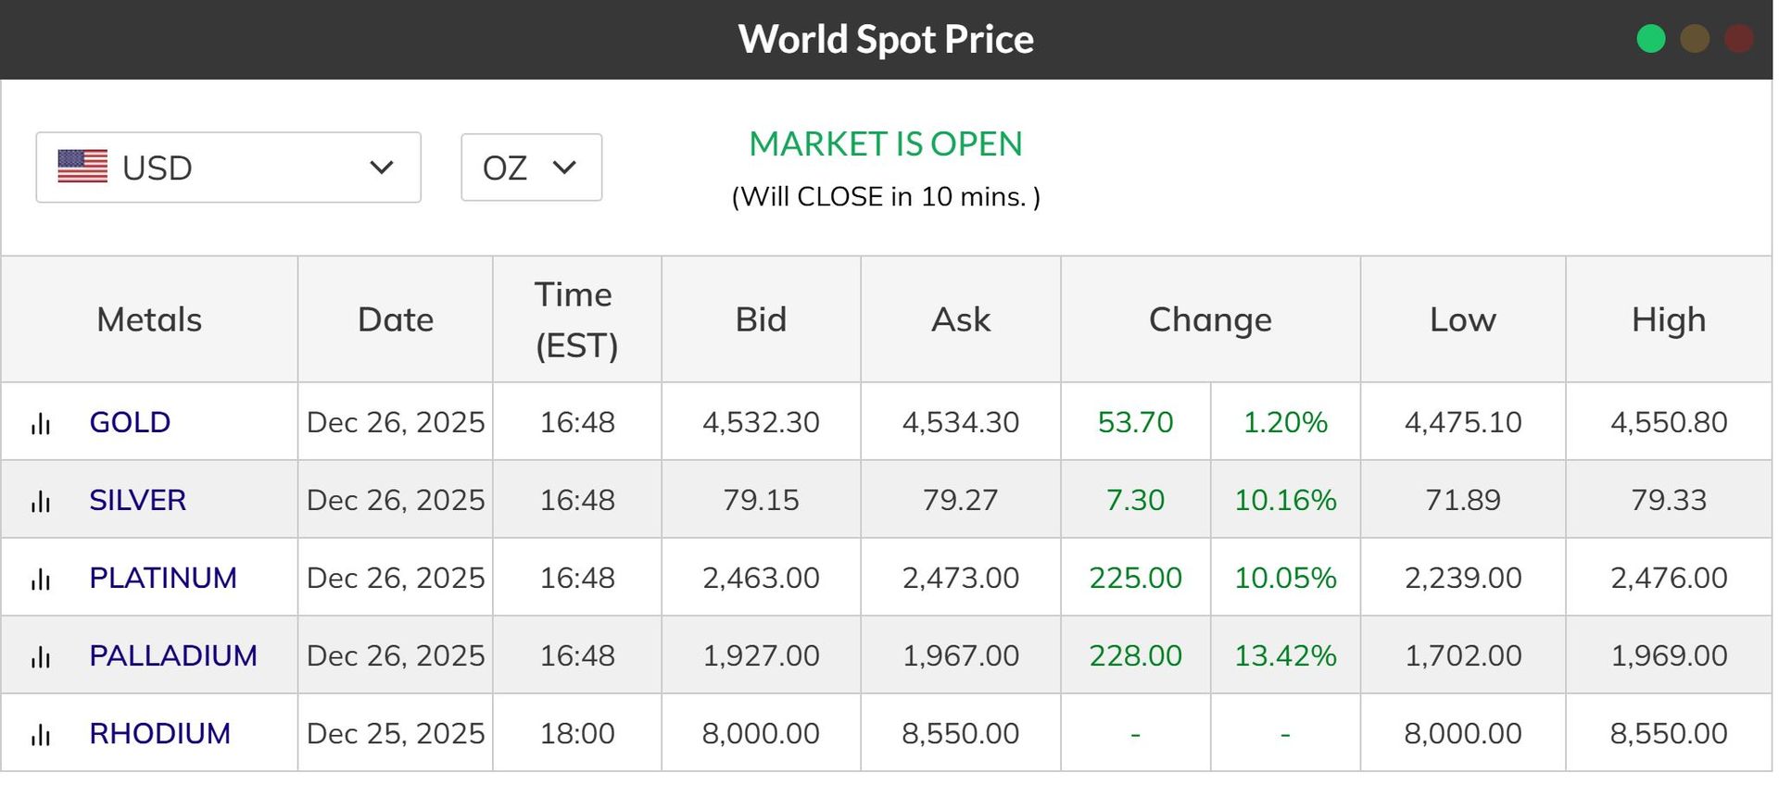
Task: Go to the PALLADIUM link
Action: (173, 655)
